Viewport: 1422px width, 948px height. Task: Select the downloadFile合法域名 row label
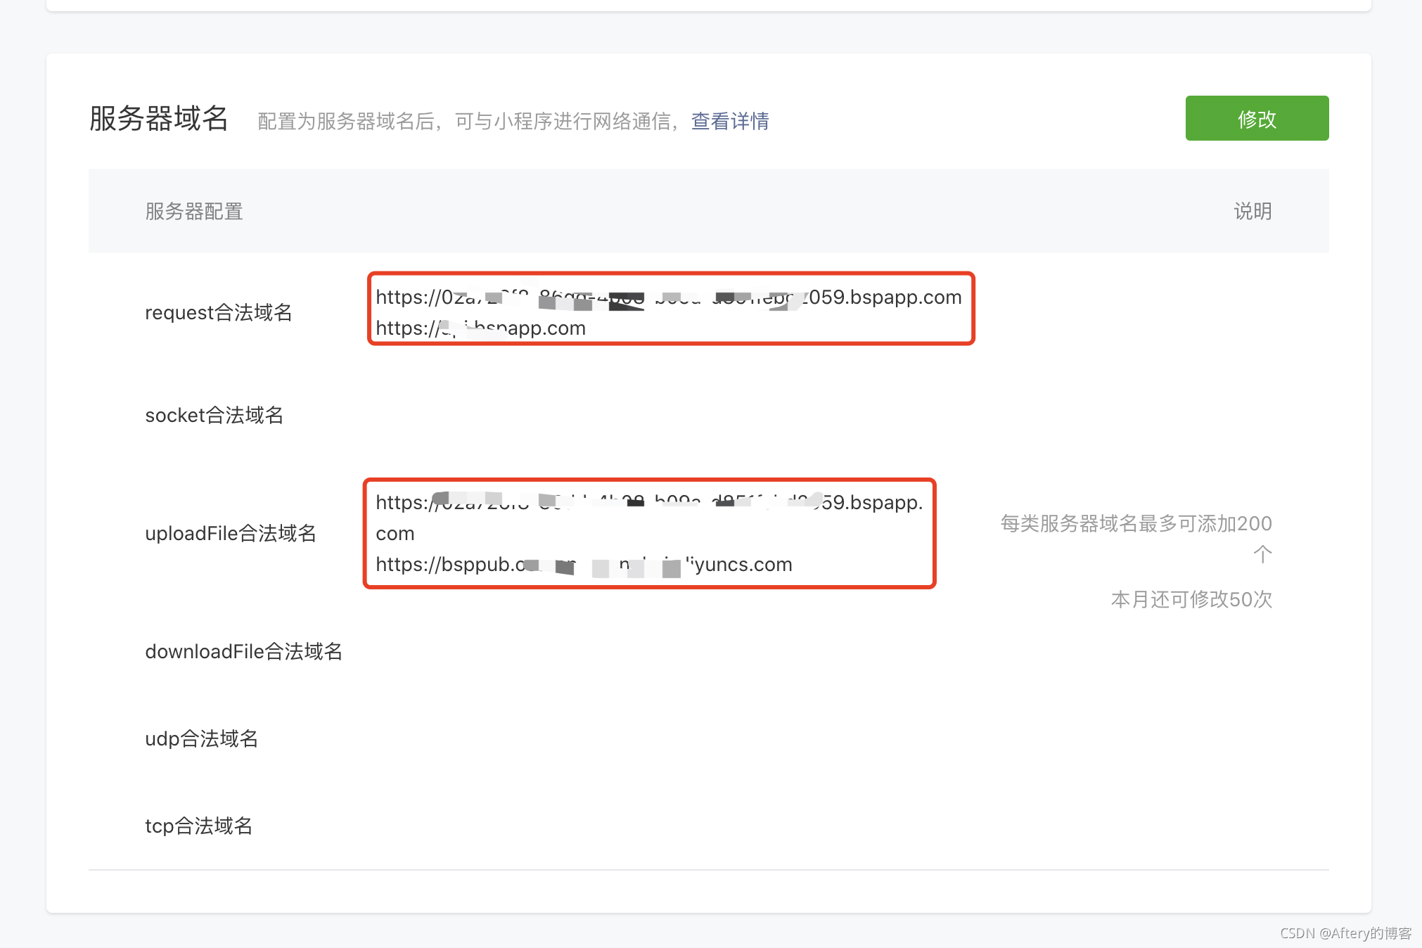pyautogui.click(x=244, y=651)
